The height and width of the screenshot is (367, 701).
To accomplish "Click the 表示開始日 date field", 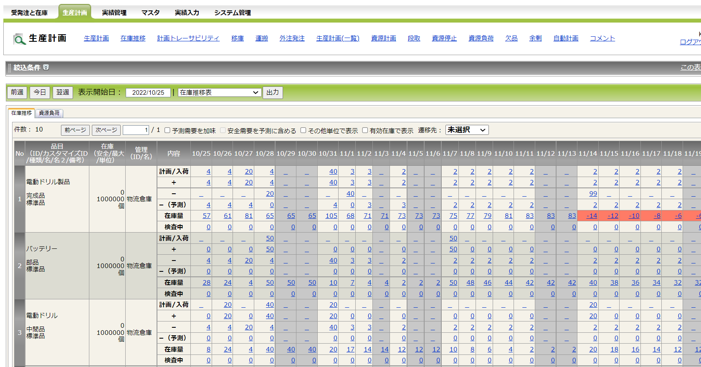I will point(148,93).
